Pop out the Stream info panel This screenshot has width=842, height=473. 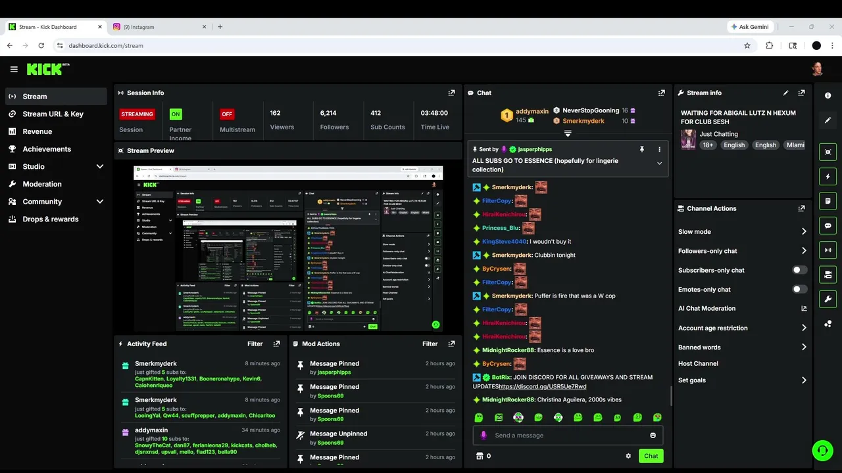tap(801, 93)
